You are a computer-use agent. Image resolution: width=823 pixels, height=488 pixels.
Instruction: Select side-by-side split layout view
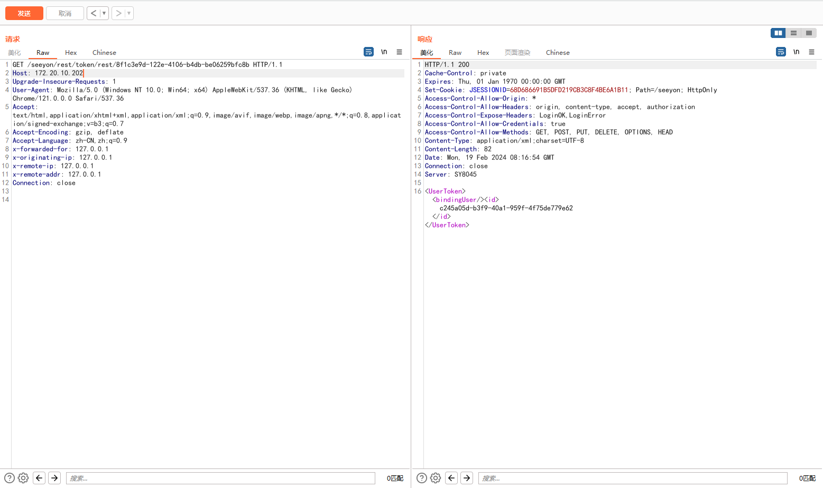(778, 33)
